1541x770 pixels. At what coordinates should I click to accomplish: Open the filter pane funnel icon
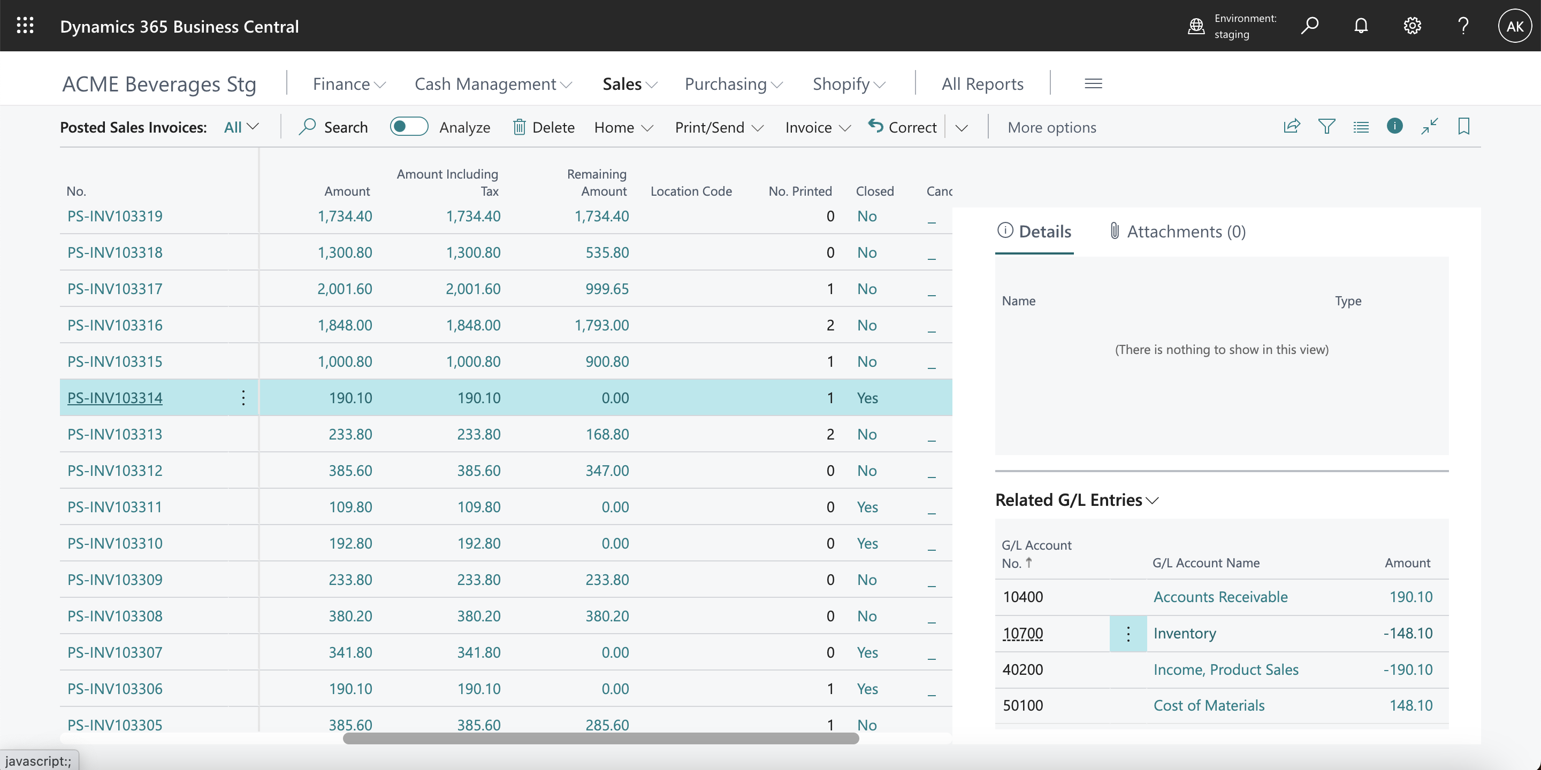click(x=1326, y=126)
